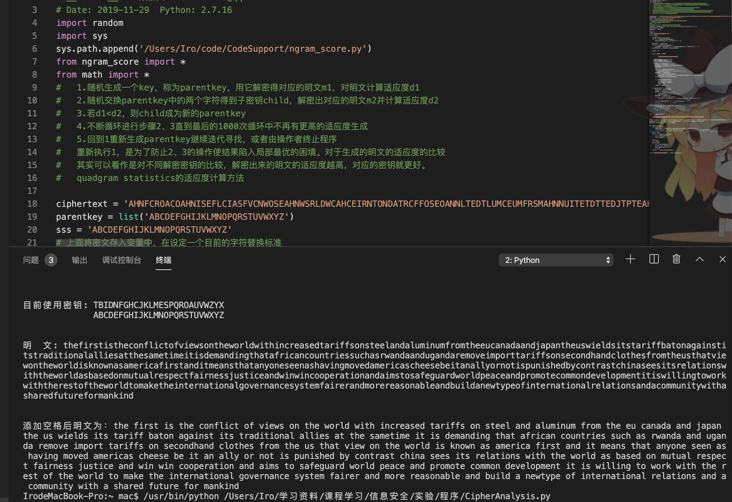
Task: Add a new terminal with plus icon
Action: [630, 259]
